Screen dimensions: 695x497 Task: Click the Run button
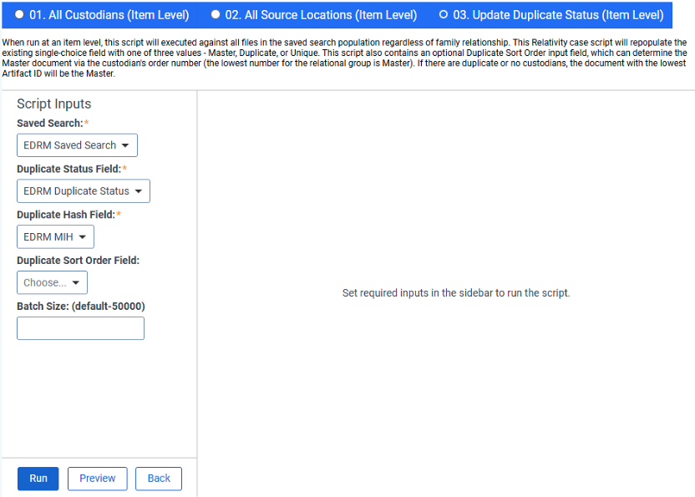click(38, 479)
